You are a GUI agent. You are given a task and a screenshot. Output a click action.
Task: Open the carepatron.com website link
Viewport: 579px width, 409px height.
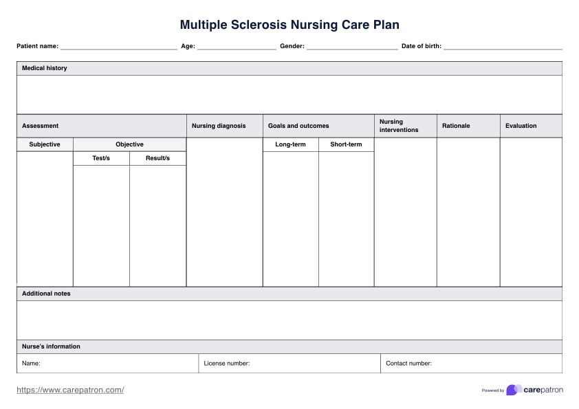pyautogui.click(x=70, y=390)
